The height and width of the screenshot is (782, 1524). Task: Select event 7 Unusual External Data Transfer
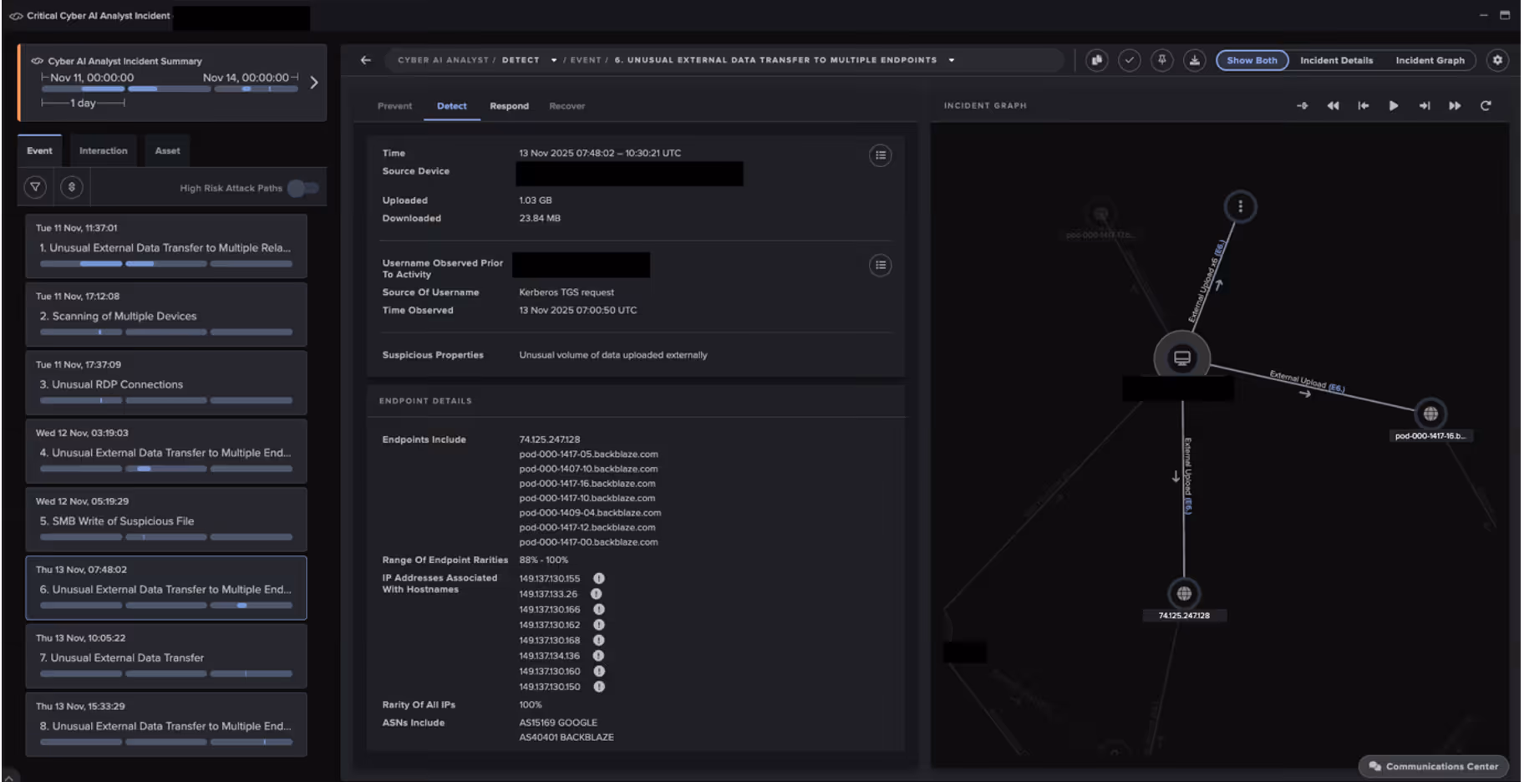click(166, 657)
